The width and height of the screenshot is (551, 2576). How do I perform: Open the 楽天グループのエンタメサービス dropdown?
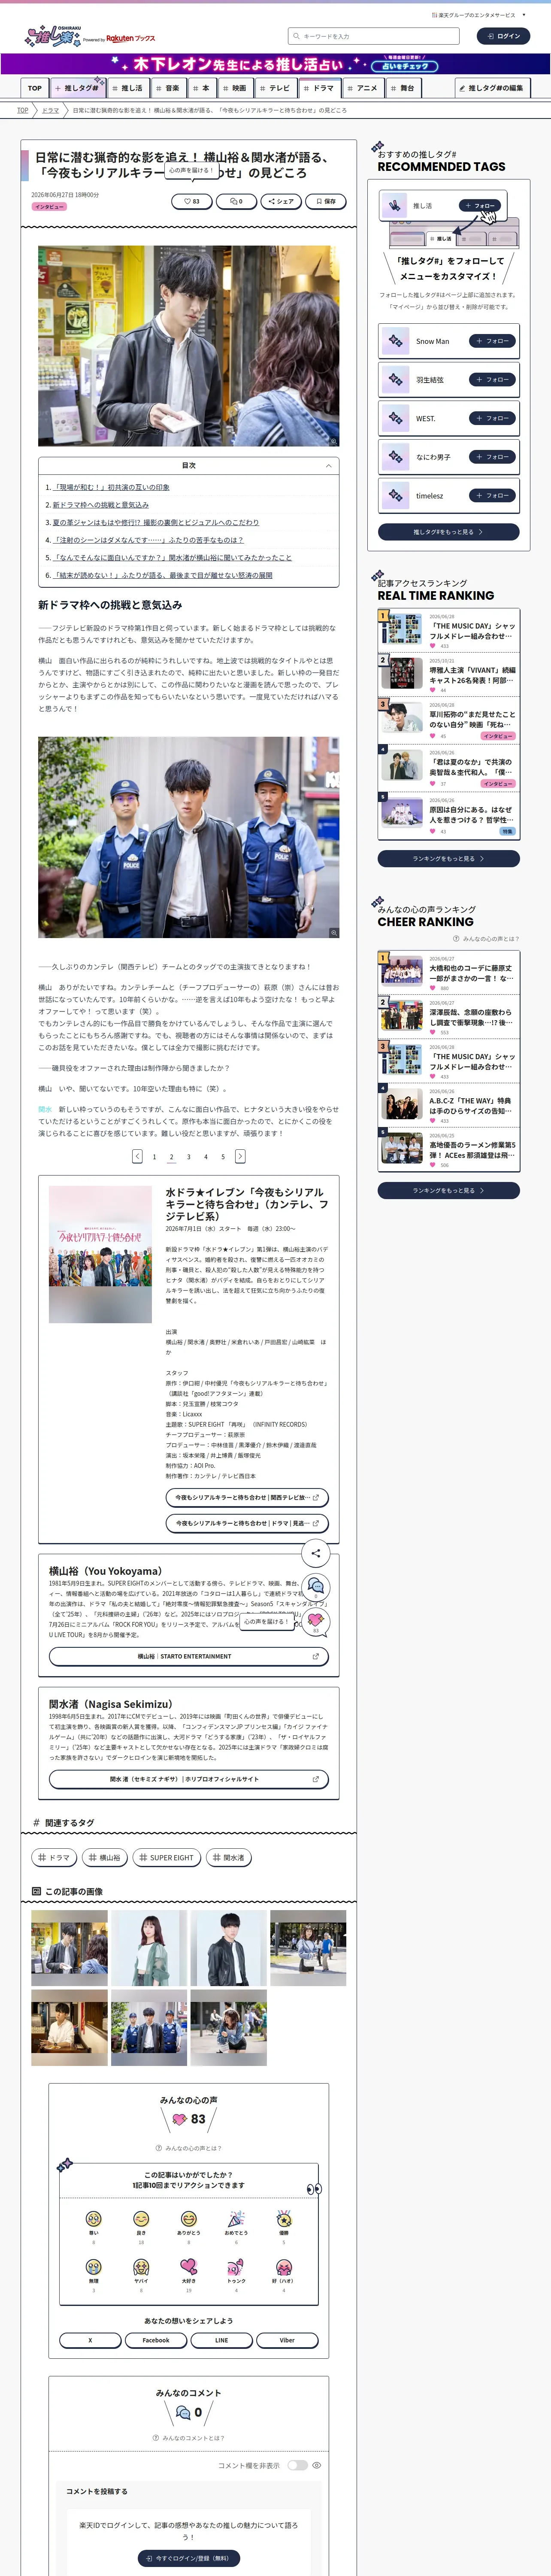click(x=478, y=15)
